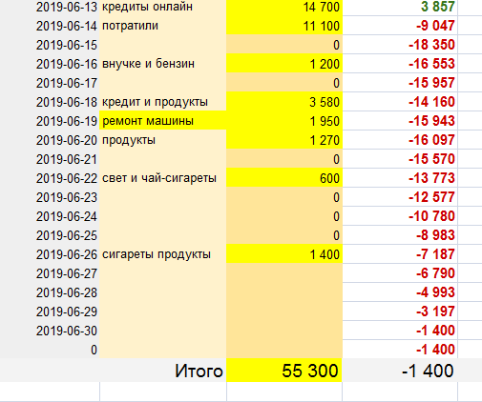
Task: Click the -8 983 balance cell
Action: tap(400, 235)
